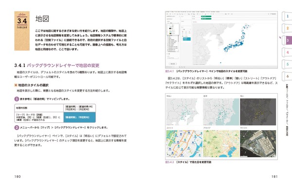The image size is (292, 184).
Task: Click the blue highlighted table cell
Action: (79, 117)
